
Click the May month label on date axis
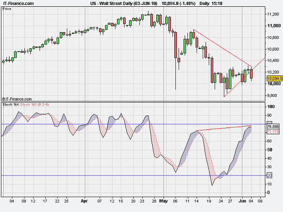[x=163, y=201]
